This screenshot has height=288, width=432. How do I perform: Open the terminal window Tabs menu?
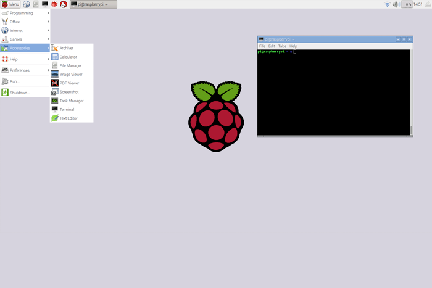pyautogui.click(x=282, y=46)
